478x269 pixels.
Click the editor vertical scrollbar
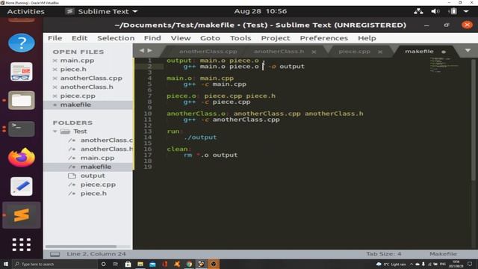pyautogui.click(x=474, y=120)
